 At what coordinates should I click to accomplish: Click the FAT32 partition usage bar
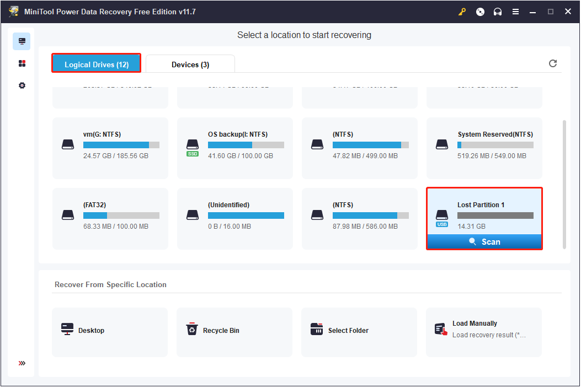tap(121, 215)
